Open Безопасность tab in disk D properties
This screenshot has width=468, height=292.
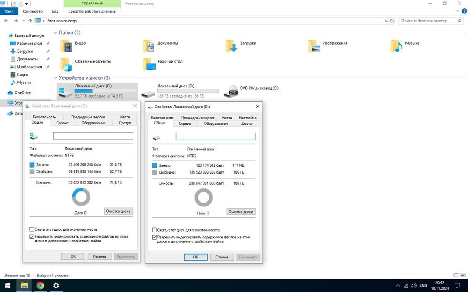click(162, 118)
